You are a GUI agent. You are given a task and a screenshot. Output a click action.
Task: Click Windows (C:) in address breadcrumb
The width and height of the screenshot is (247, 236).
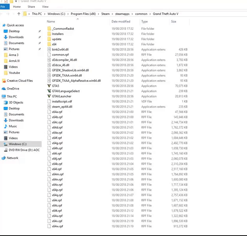tap(56, 14)
